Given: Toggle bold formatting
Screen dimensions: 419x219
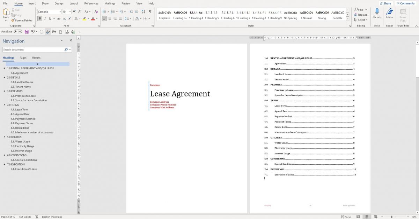Looking at the screenshot, I should [x=41, y=18].
